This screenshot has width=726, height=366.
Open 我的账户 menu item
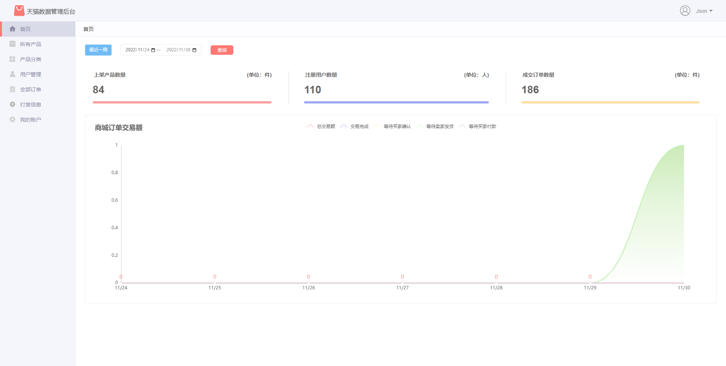tap(38, 120)
